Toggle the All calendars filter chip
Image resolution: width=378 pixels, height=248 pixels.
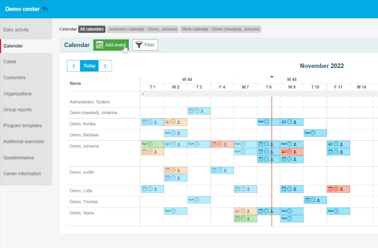[92, 29]
